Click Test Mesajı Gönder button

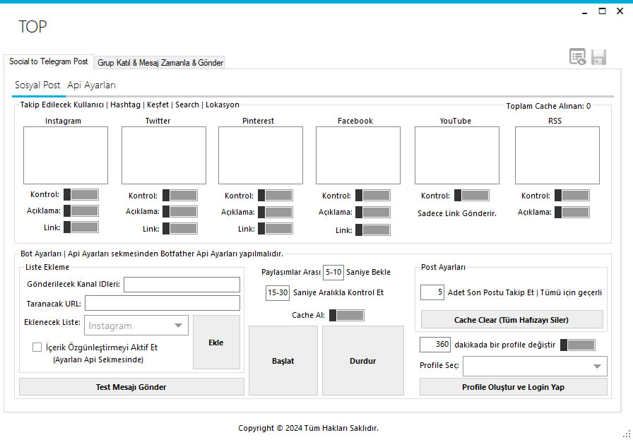[x=131, y=387]
